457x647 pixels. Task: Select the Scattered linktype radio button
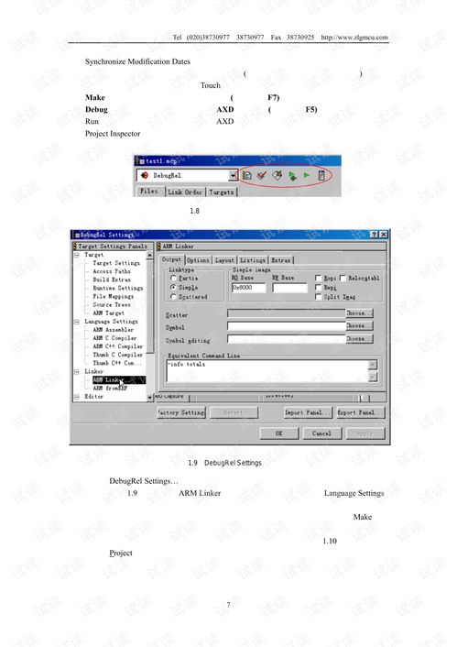tap(173, 297)
